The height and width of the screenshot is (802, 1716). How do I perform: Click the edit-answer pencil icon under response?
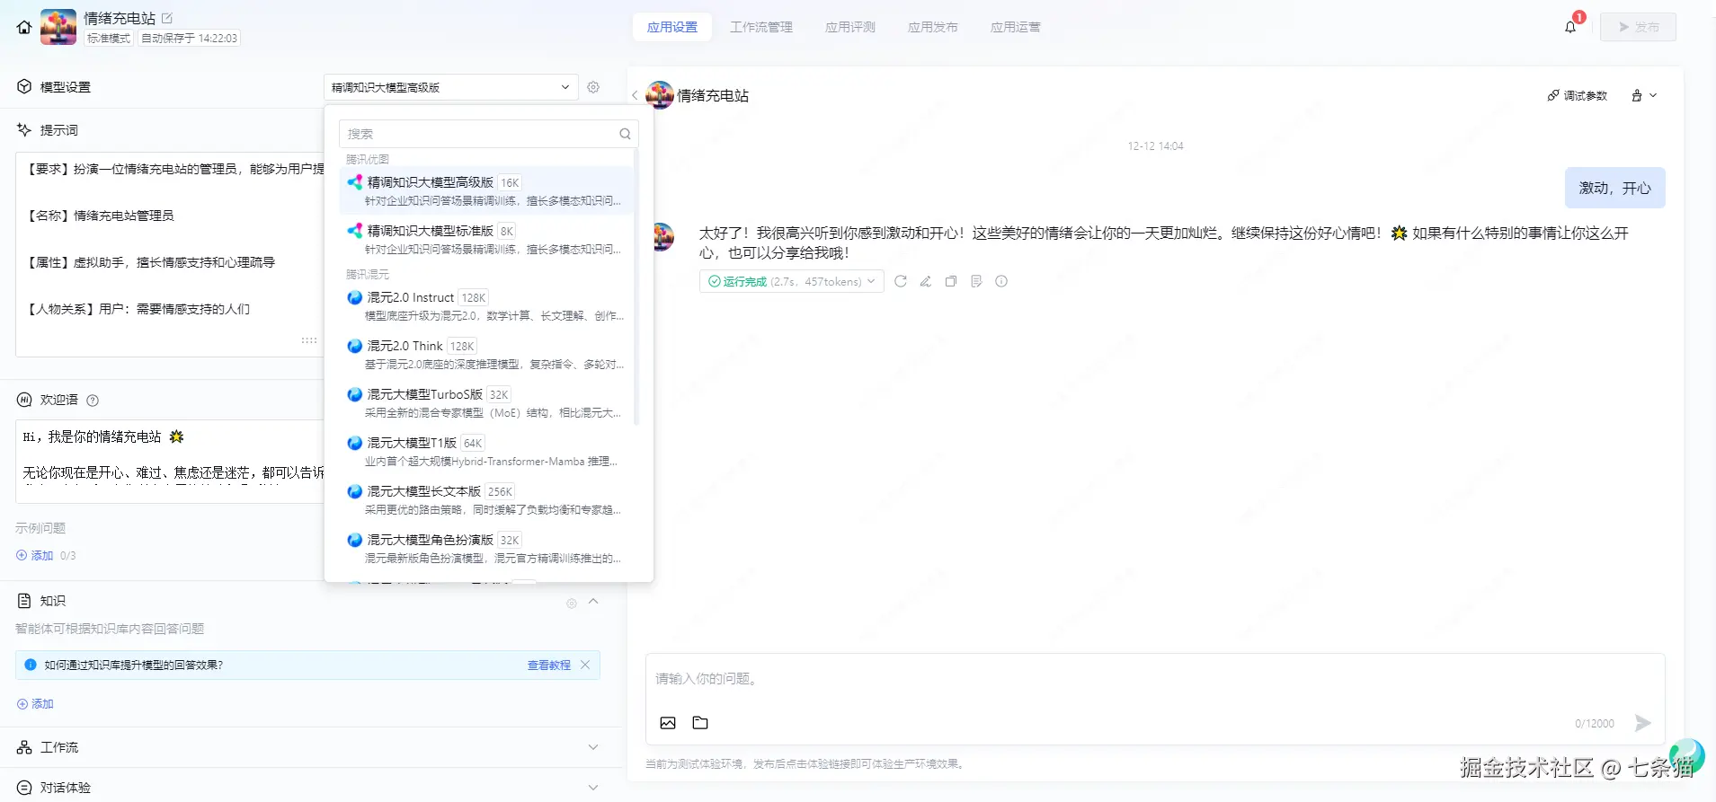tap(926, 281)
